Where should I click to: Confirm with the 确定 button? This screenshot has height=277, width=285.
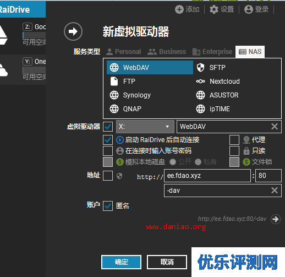pyautogui.click(x=121, y=262)
